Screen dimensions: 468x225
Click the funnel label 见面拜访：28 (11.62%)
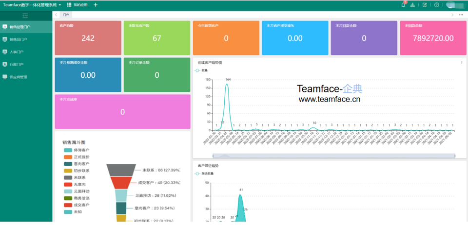click(x=156, y=195)
